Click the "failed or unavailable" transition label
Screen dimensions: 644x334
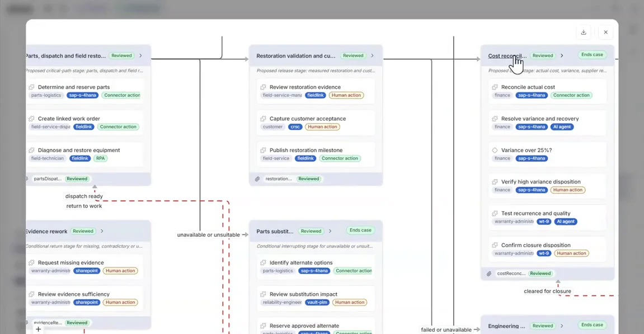tap(446, 330)
